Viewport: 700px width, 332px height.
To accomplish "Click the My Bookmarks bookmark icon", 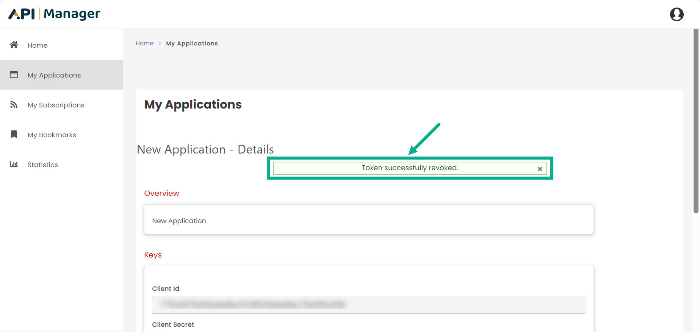I will (14, 135).
